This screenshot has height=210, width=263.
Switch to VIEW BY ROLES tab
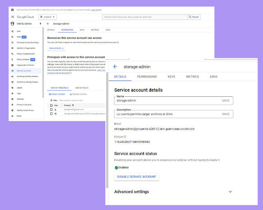click(81, 88)
